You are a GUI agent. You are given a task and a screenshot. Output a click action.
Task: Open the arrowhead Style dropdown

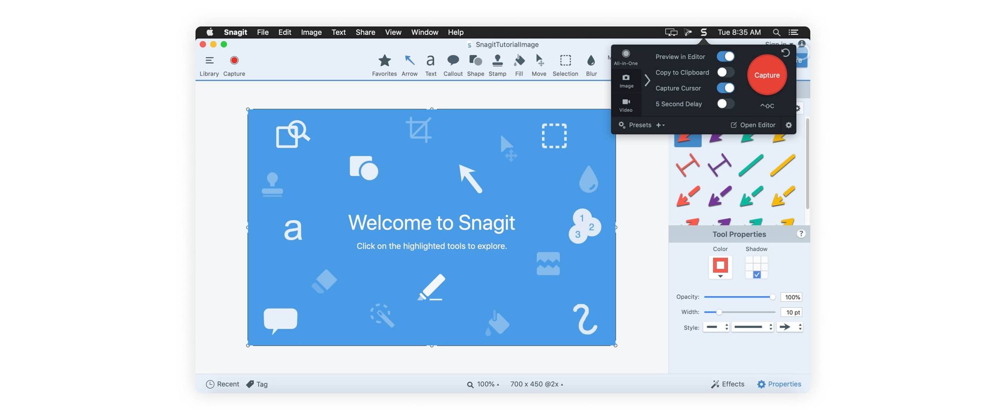coord(790,327)
